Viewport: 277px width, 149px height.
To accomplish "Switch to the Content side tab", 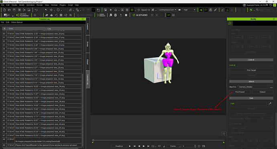I will coord(88,27).
